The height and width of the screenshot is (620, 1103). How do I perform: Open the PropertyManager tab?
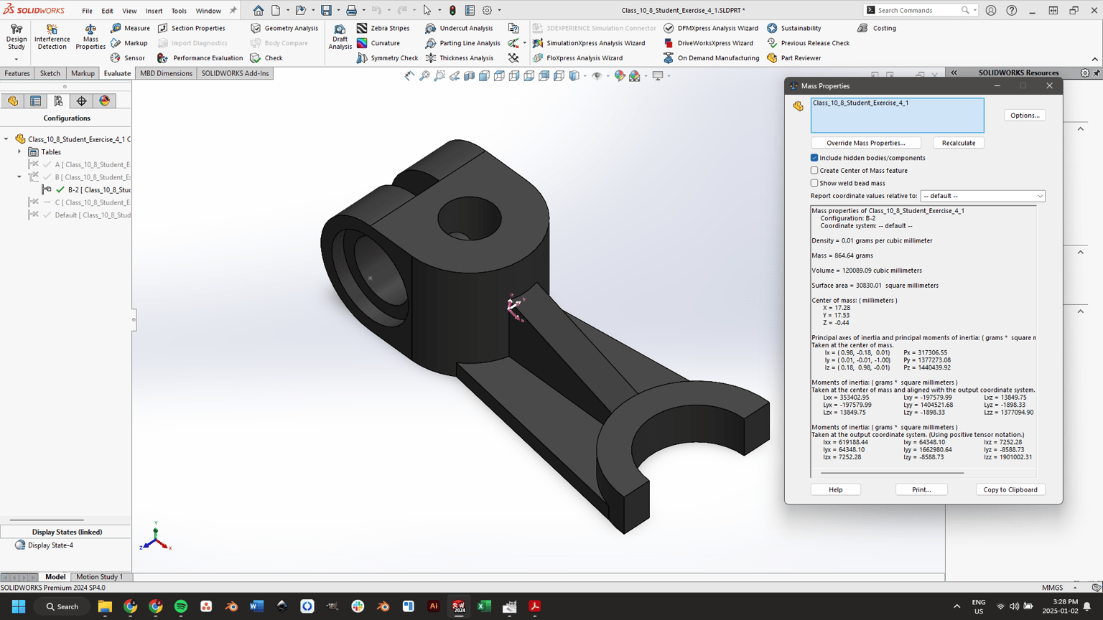coord(36,101)
